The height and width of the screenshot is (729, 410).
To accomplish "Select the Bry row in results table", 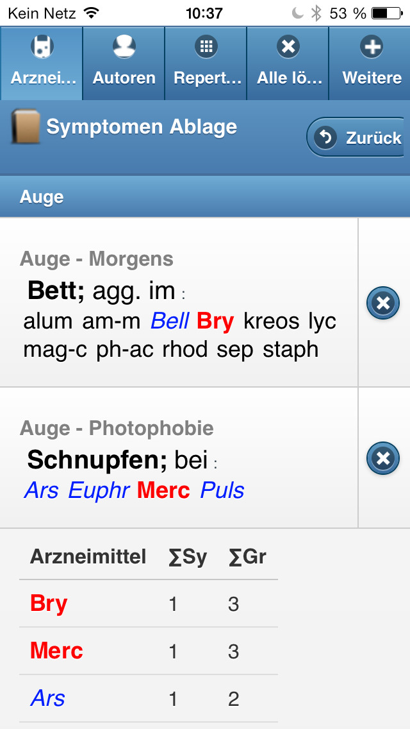I will pyautogui.click(x=149, y=604).
